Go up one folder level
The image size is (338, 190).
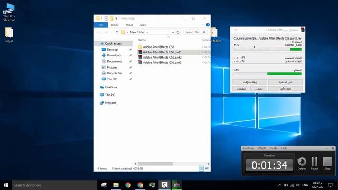[x=117, y=32]
